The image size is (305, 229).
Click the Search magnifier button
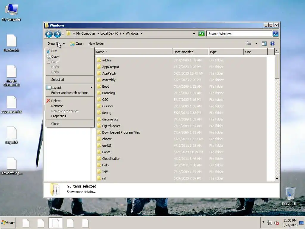[x=276, y=34]
